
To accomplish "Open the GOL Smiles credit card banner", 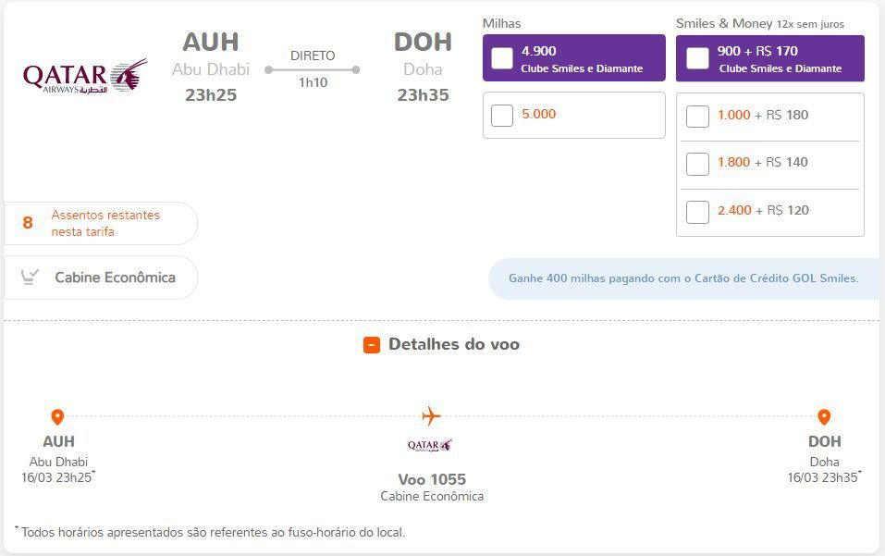I will tap(683, 278).
